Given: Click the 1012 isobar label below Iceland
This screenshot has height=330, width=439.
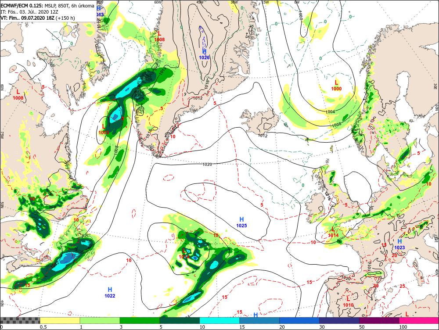Looking at the screenshot, I should pos(263,136).
